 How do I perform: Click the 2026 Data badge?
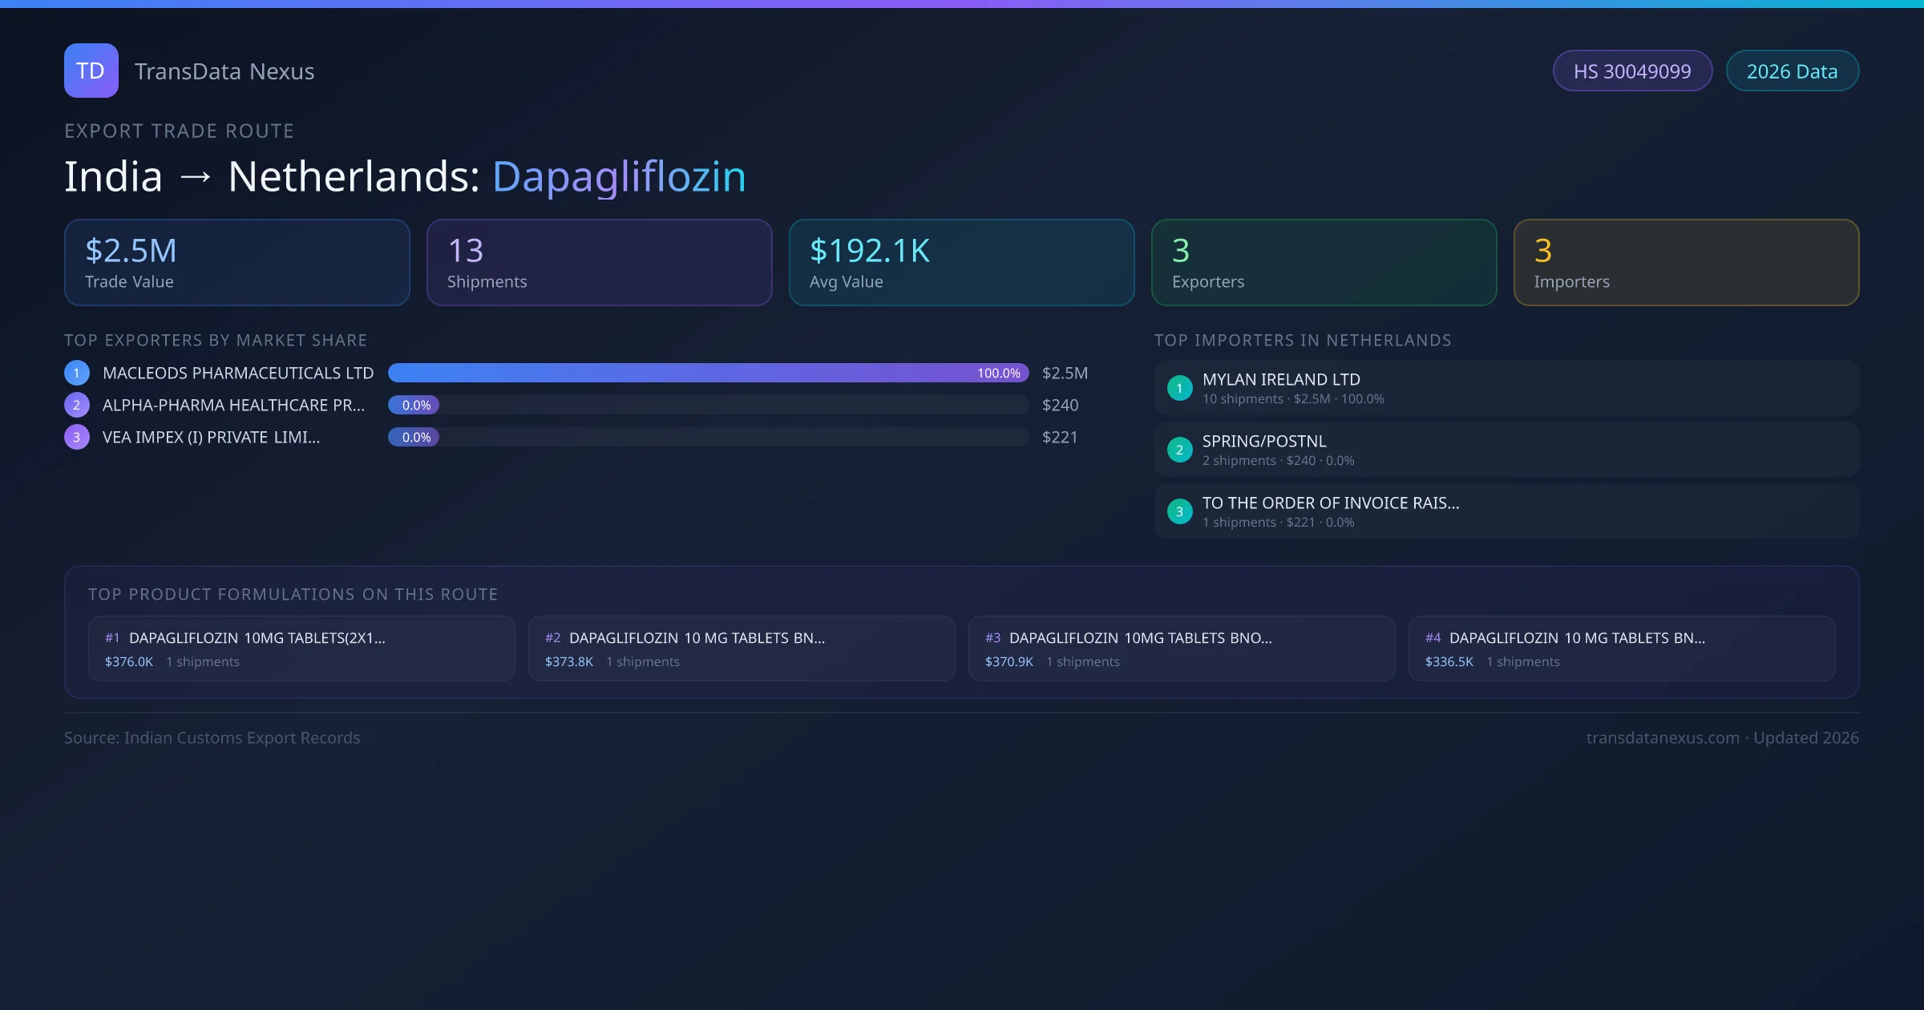[x=1792, y=71]
